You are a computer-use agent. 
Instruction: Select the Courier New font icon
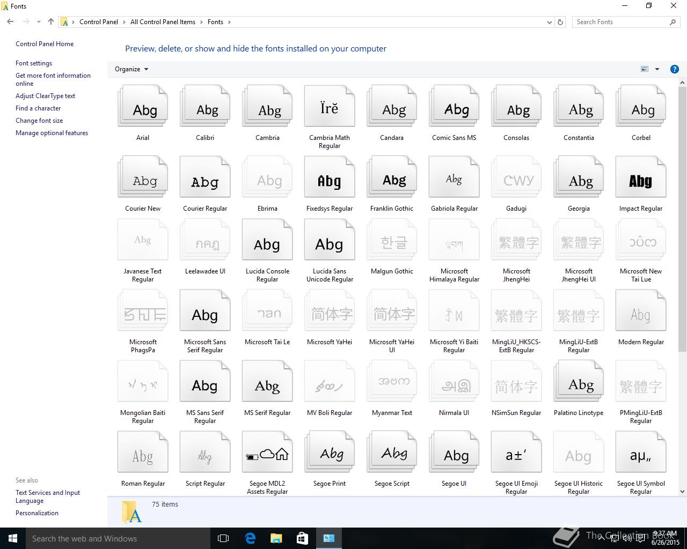(x=143, y=177)
